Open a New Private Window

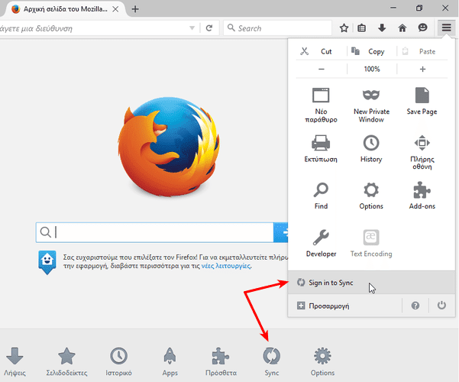[x=371, y=105]
